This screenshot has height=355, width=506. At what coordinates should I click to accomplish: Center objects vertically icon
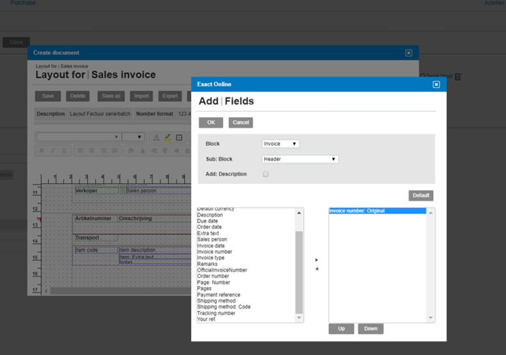point(176,150)
